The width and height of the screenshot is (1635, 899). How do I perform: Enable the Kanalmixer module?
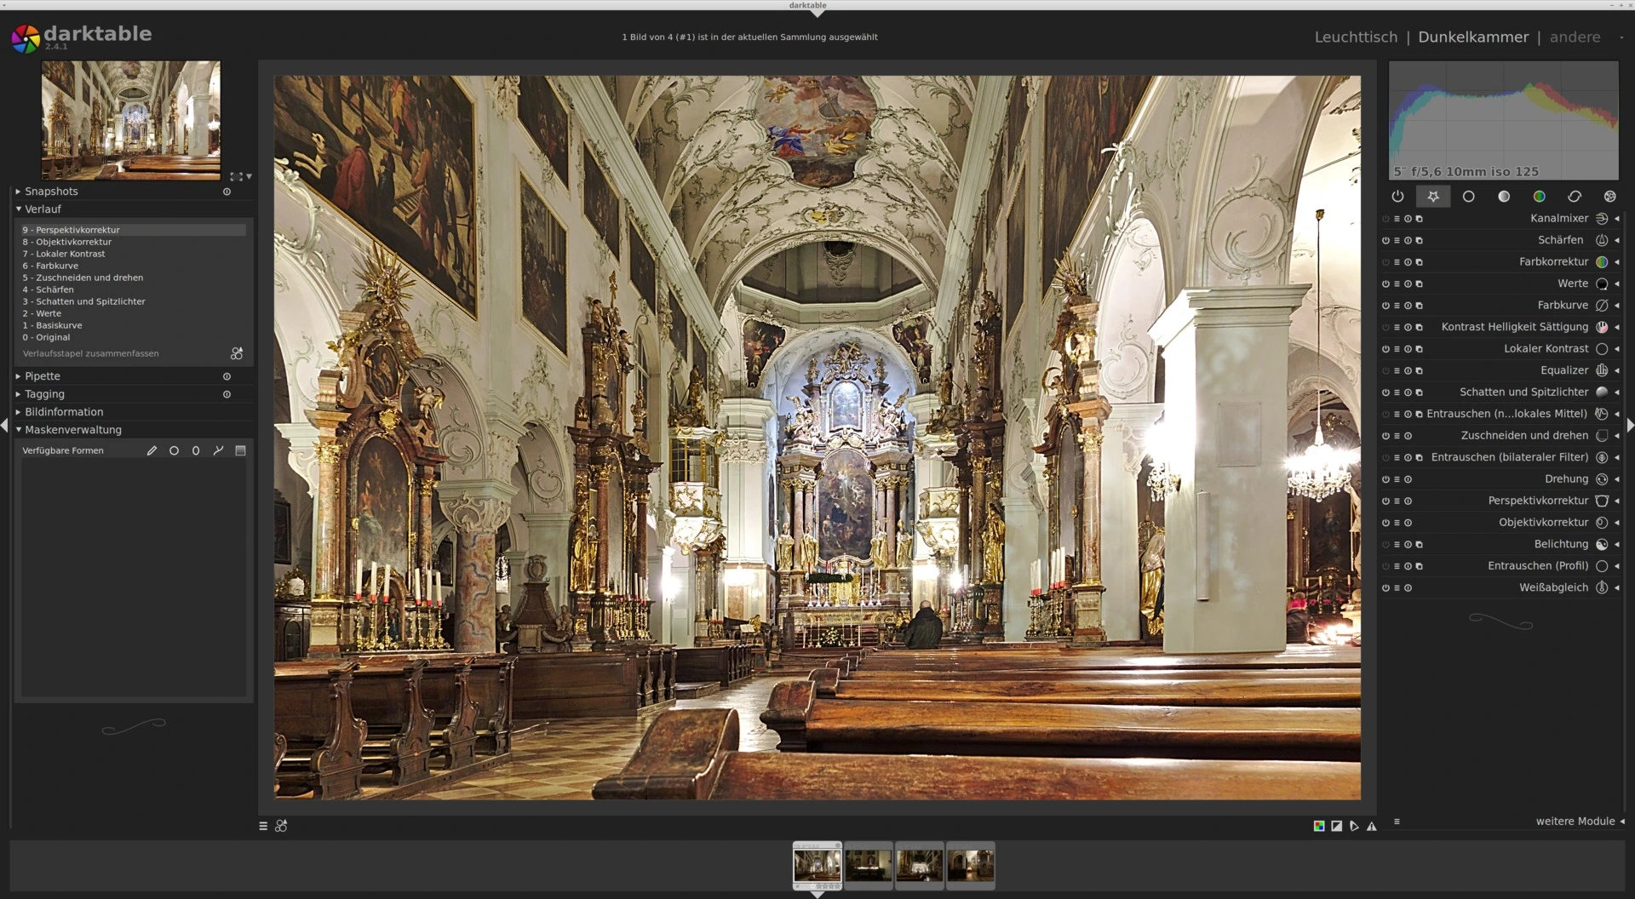point(1385,219)
